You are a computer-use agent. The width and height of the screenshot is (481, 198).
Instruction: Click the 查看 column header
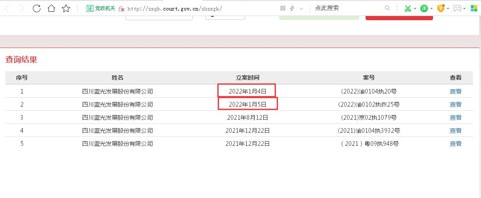coord(456,78)
